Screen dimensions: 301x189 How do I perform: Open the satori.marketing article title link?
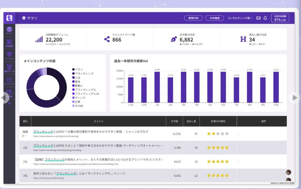point(98,145)
